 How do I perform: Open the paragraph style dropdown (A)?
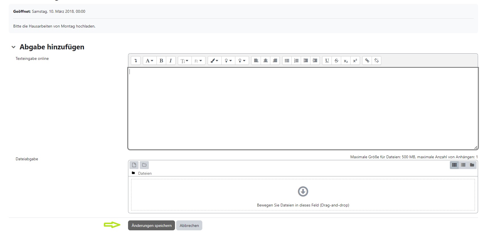pos(149,61)
